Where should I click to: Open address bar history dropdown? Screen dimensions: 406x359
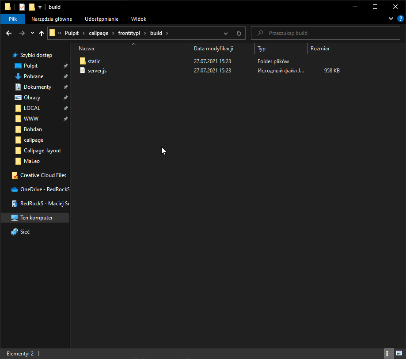(x=226, y=33)
